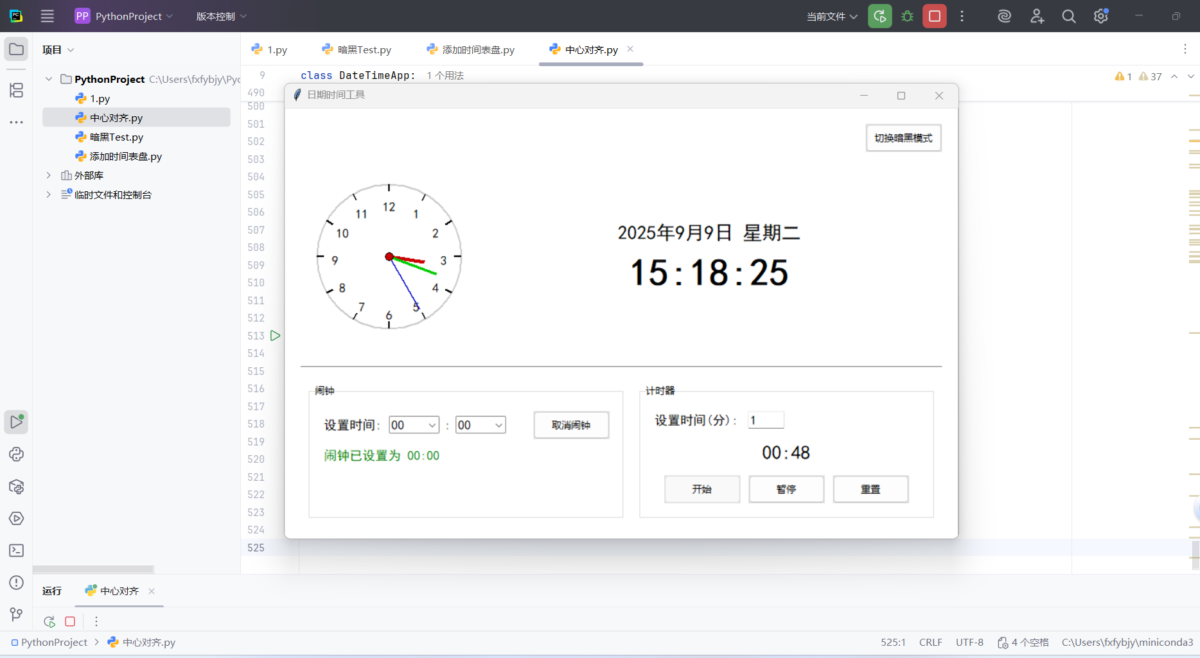Open the Python Packages sidebar icon

[x=16, y=487]
